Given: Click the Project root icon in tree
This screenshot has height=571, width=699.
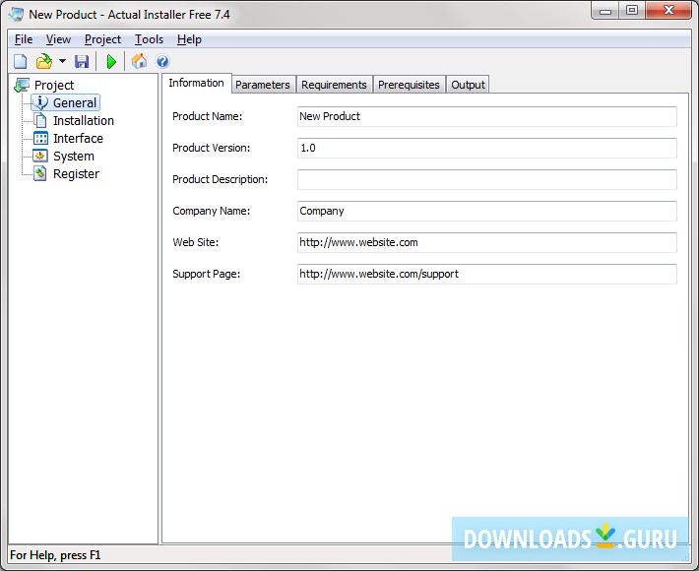Looking at the screenshot, I should (22, 85).
